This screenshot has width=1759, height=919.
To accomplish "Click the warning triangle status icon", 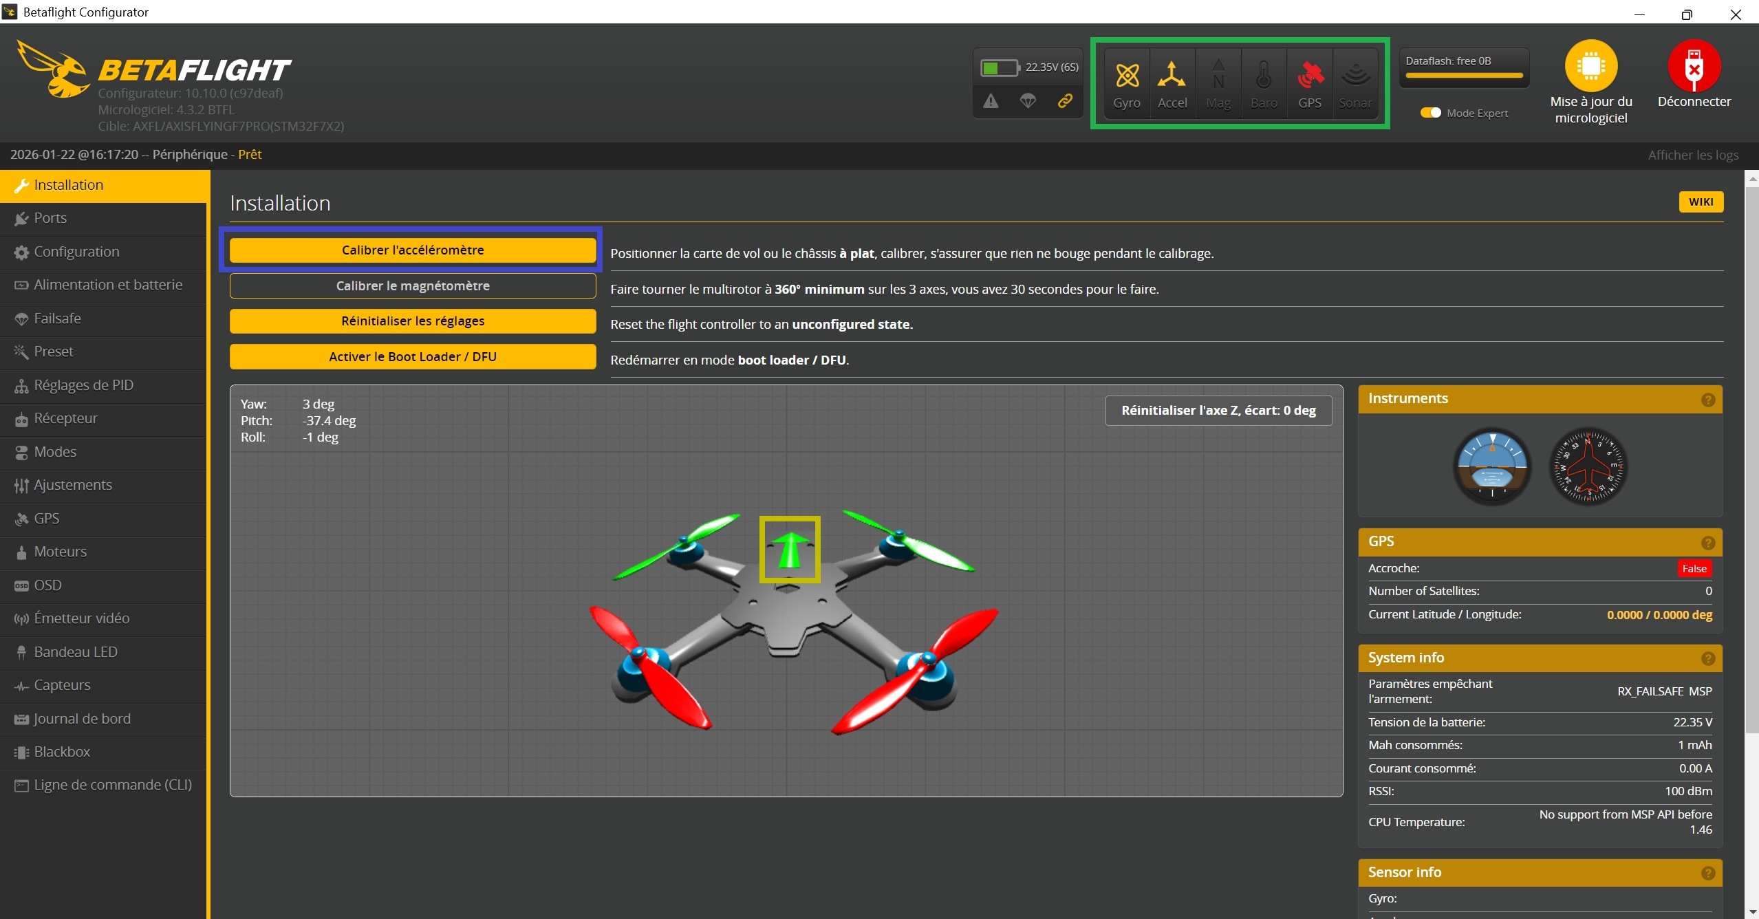I will pos(991,101).
